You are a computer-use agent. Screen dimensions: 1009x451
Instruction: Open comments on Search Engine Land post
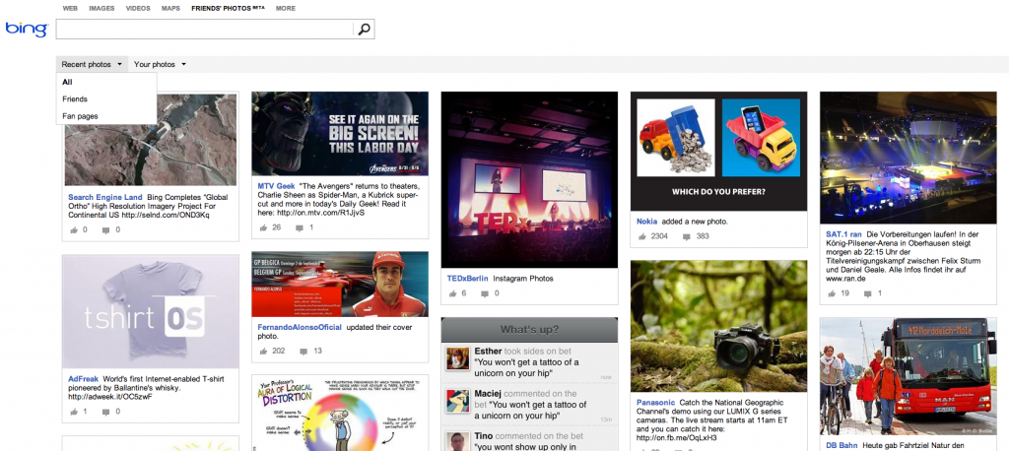105,229
